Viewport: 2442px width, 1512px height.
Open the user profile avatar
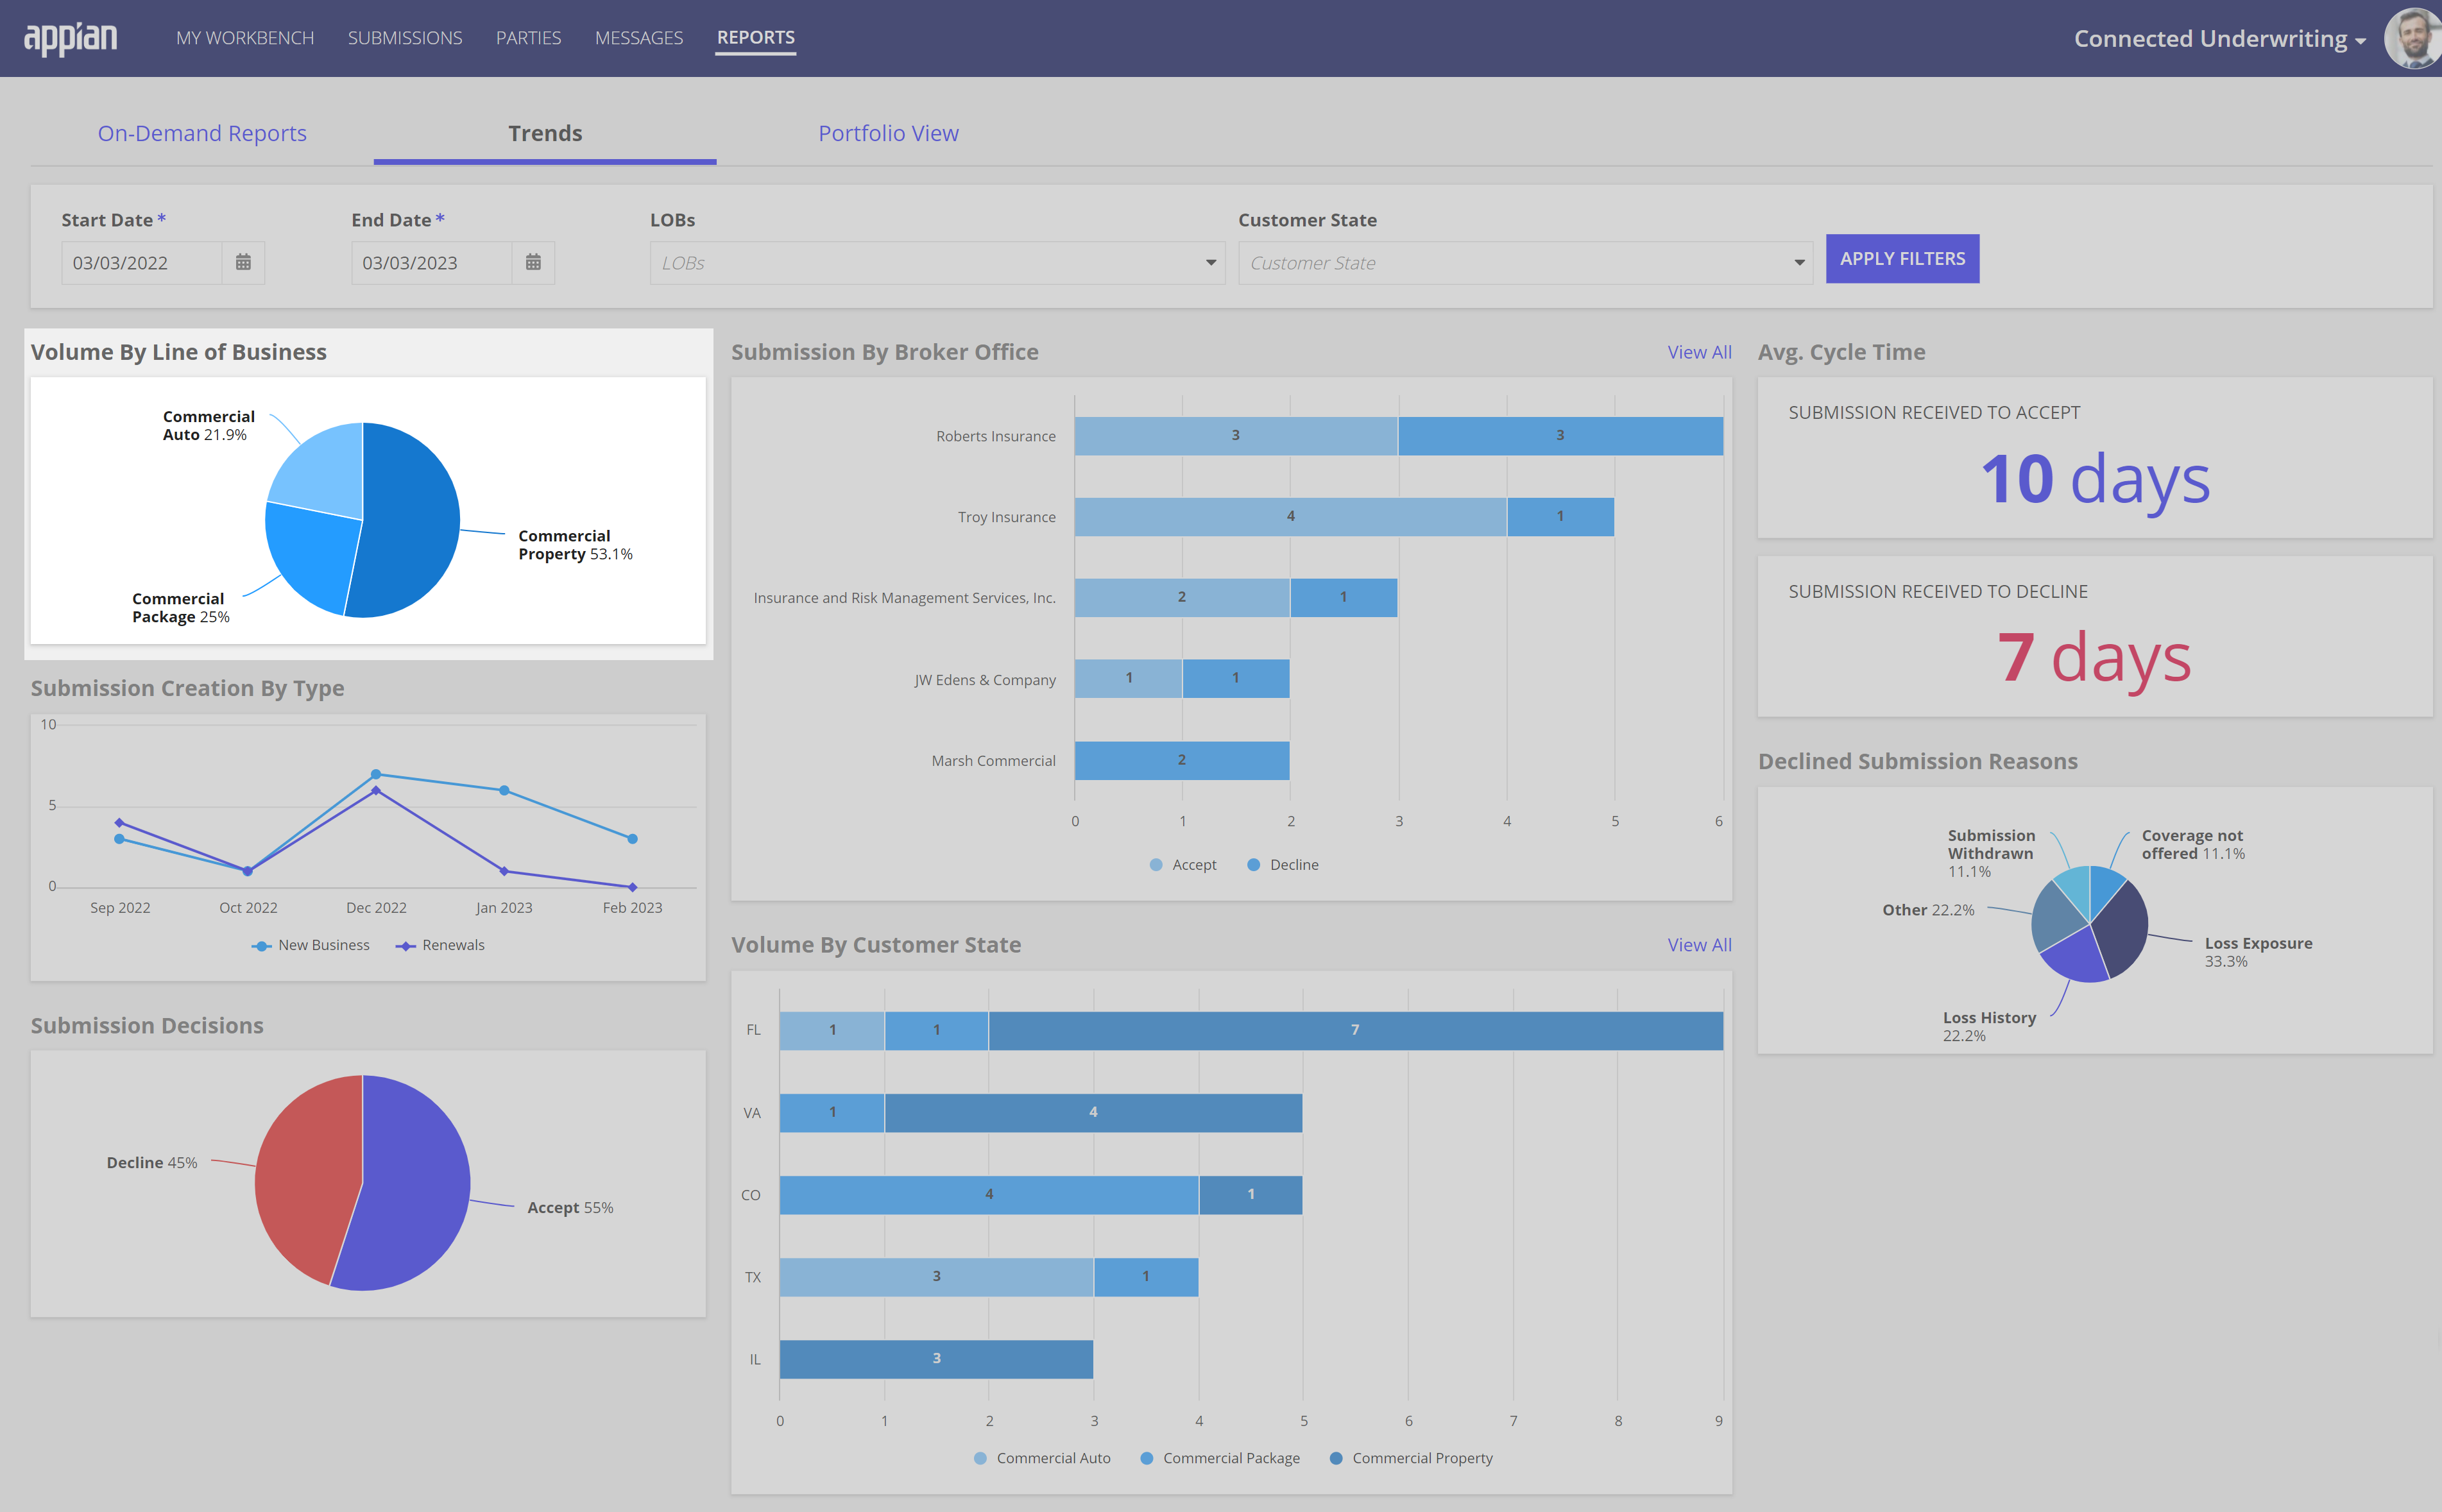pyautogui.click(x=2414, y=38)
